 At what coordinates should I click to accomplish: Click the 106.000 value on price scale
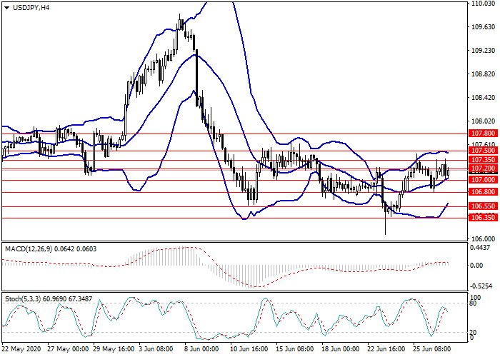coord(484,238)
